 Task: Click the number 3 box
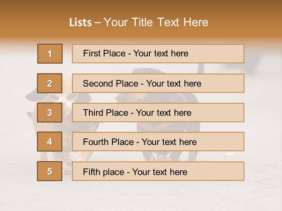click(50, 113)
